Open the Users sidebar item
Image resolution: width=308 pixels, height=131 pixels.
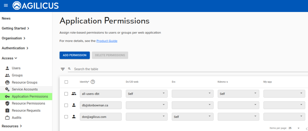(x=16, y=68)
